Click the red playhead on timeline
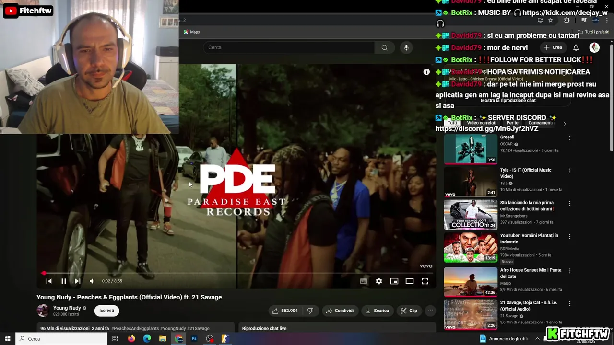This screenshot has height=345, width=614. [44, 273]
